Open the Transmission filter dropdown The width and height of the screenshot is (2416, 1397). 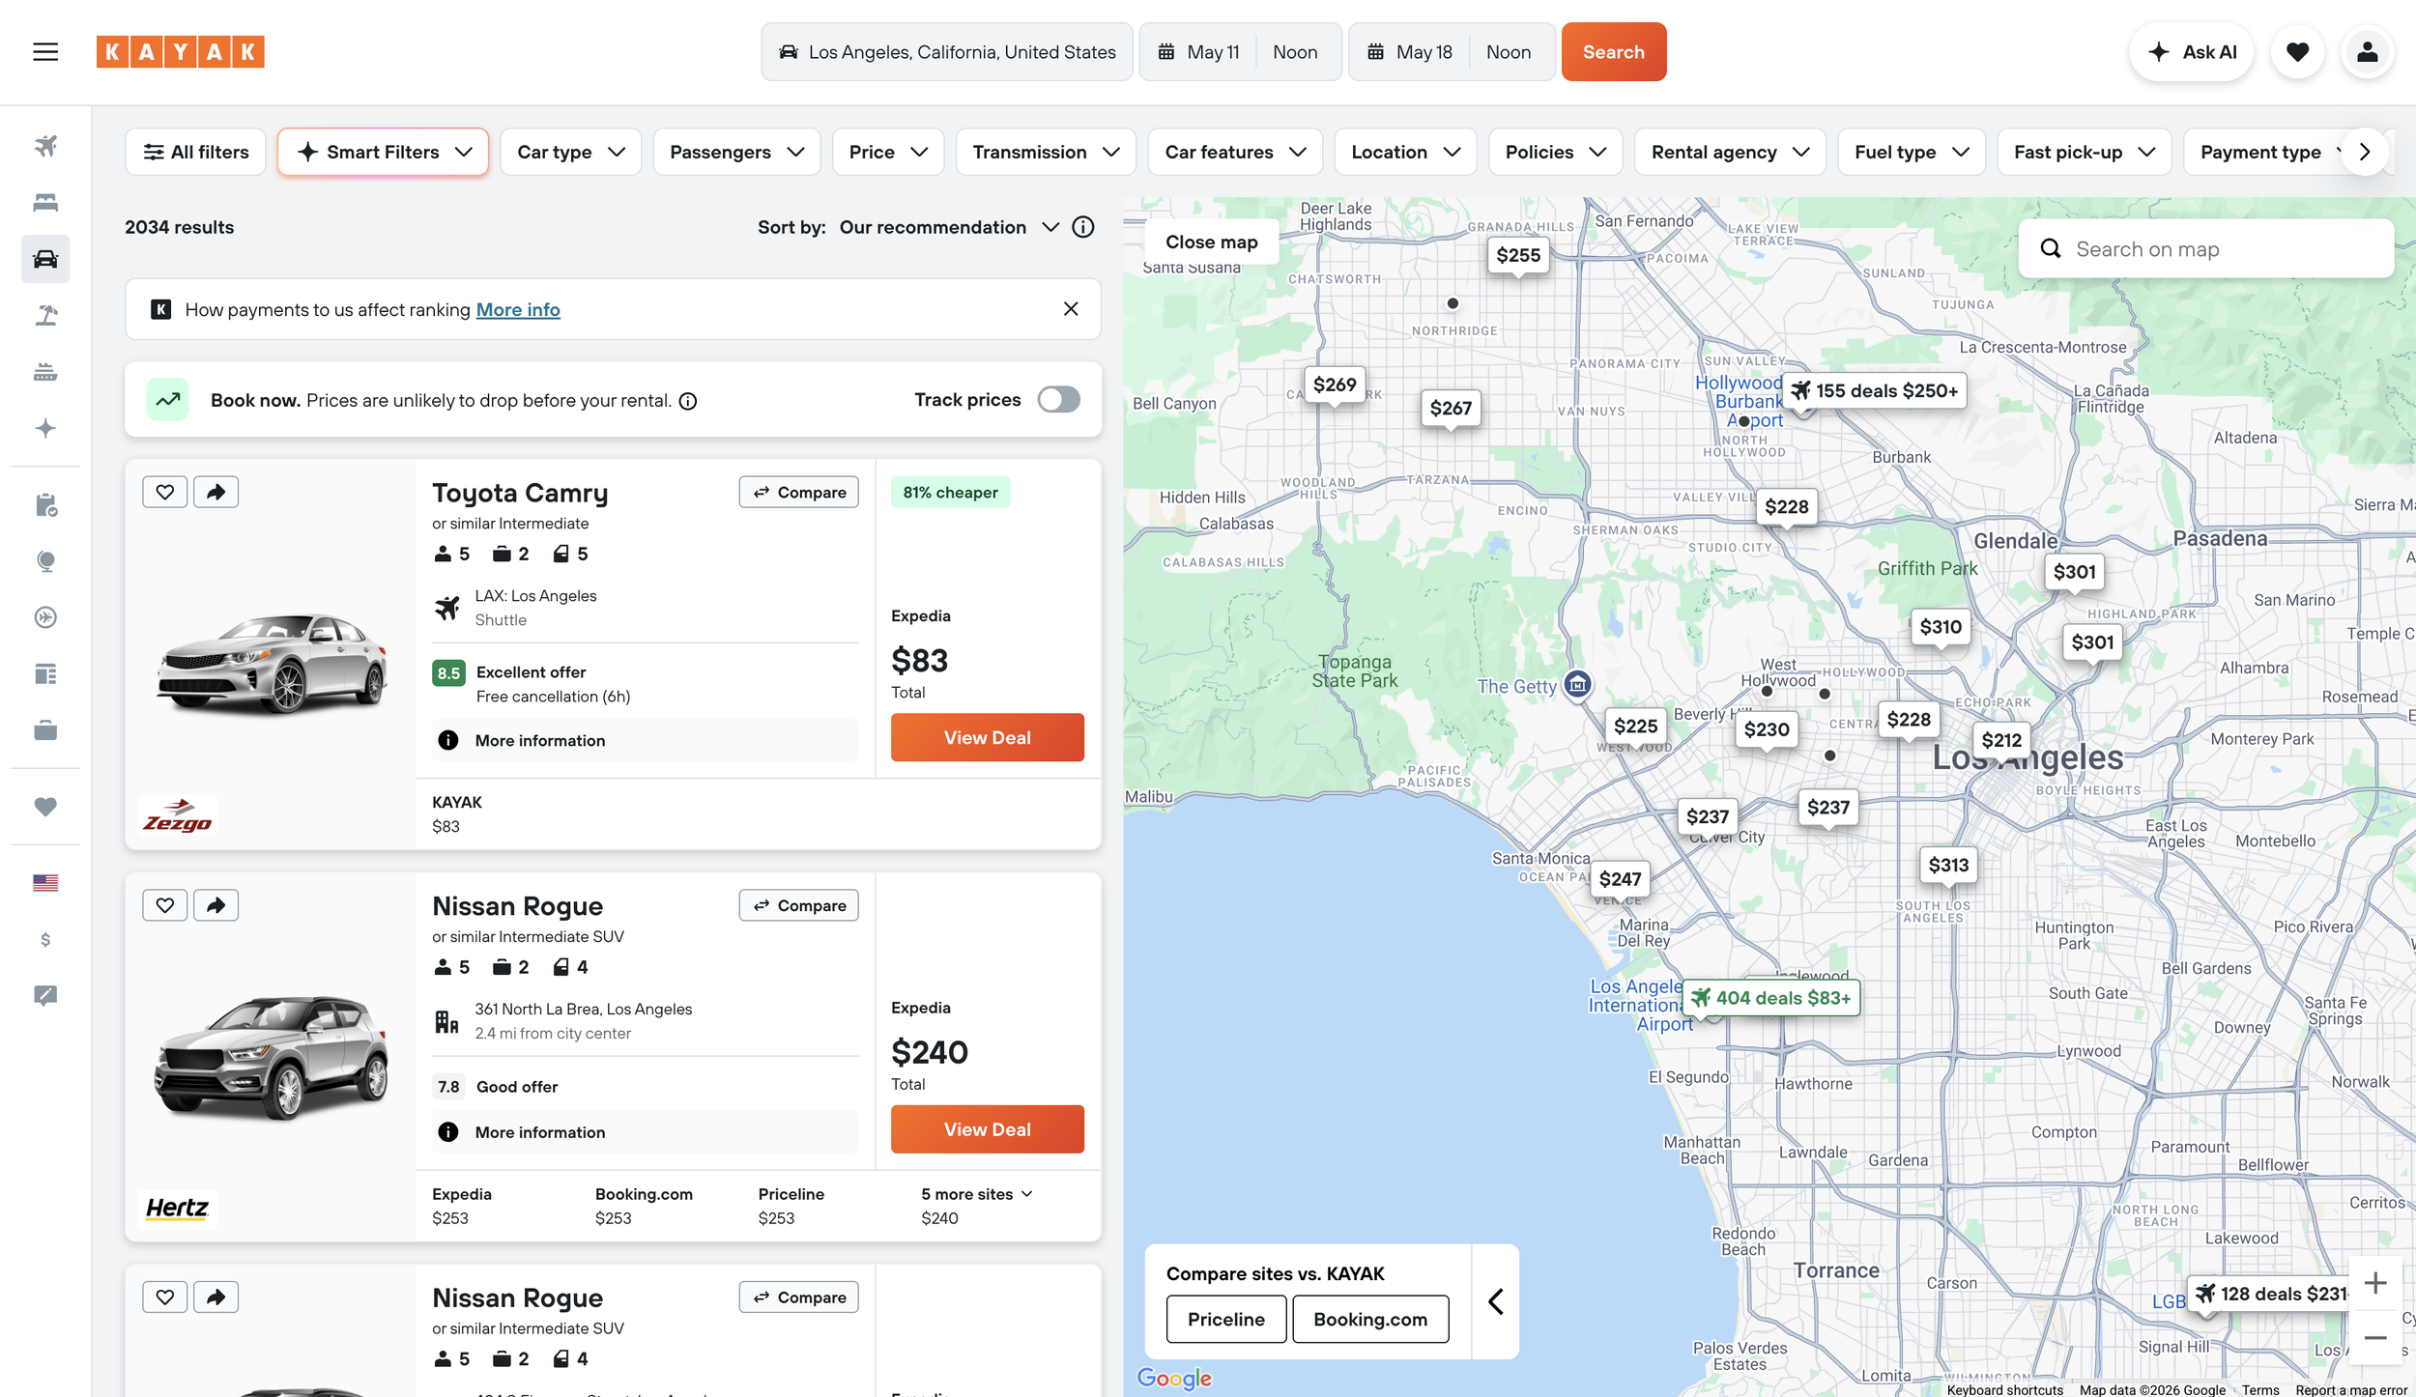click(1046, 153)
